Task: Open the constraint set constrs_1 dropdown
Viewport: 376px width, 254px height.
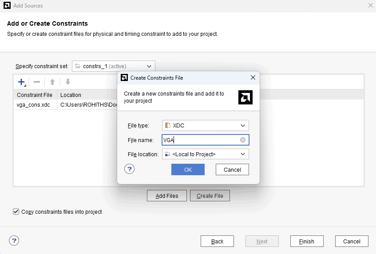Action: [149, 66]
